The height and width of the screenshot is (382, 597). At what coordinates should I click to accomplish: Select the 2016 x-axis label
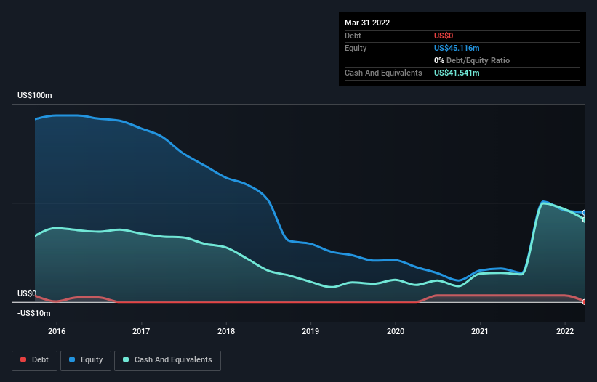pyautogui.click(x=57, y=331)
